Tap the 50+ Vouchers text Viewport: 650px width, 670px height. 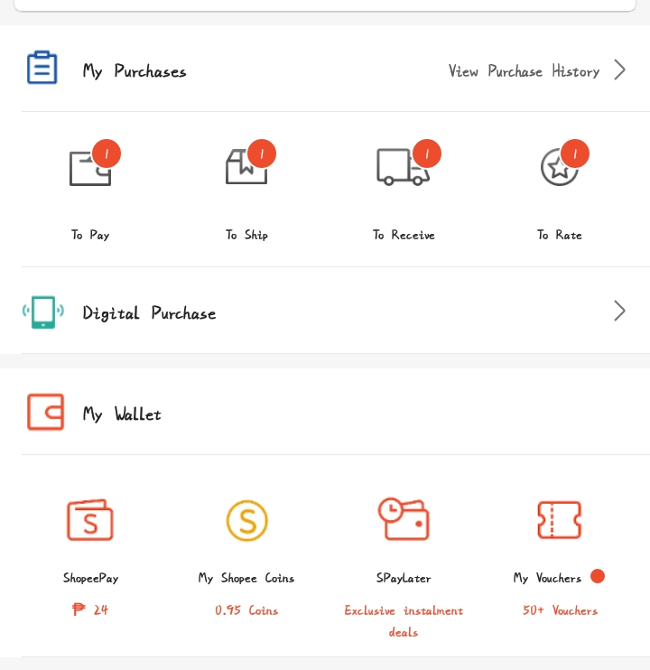[x=560, y=610]
